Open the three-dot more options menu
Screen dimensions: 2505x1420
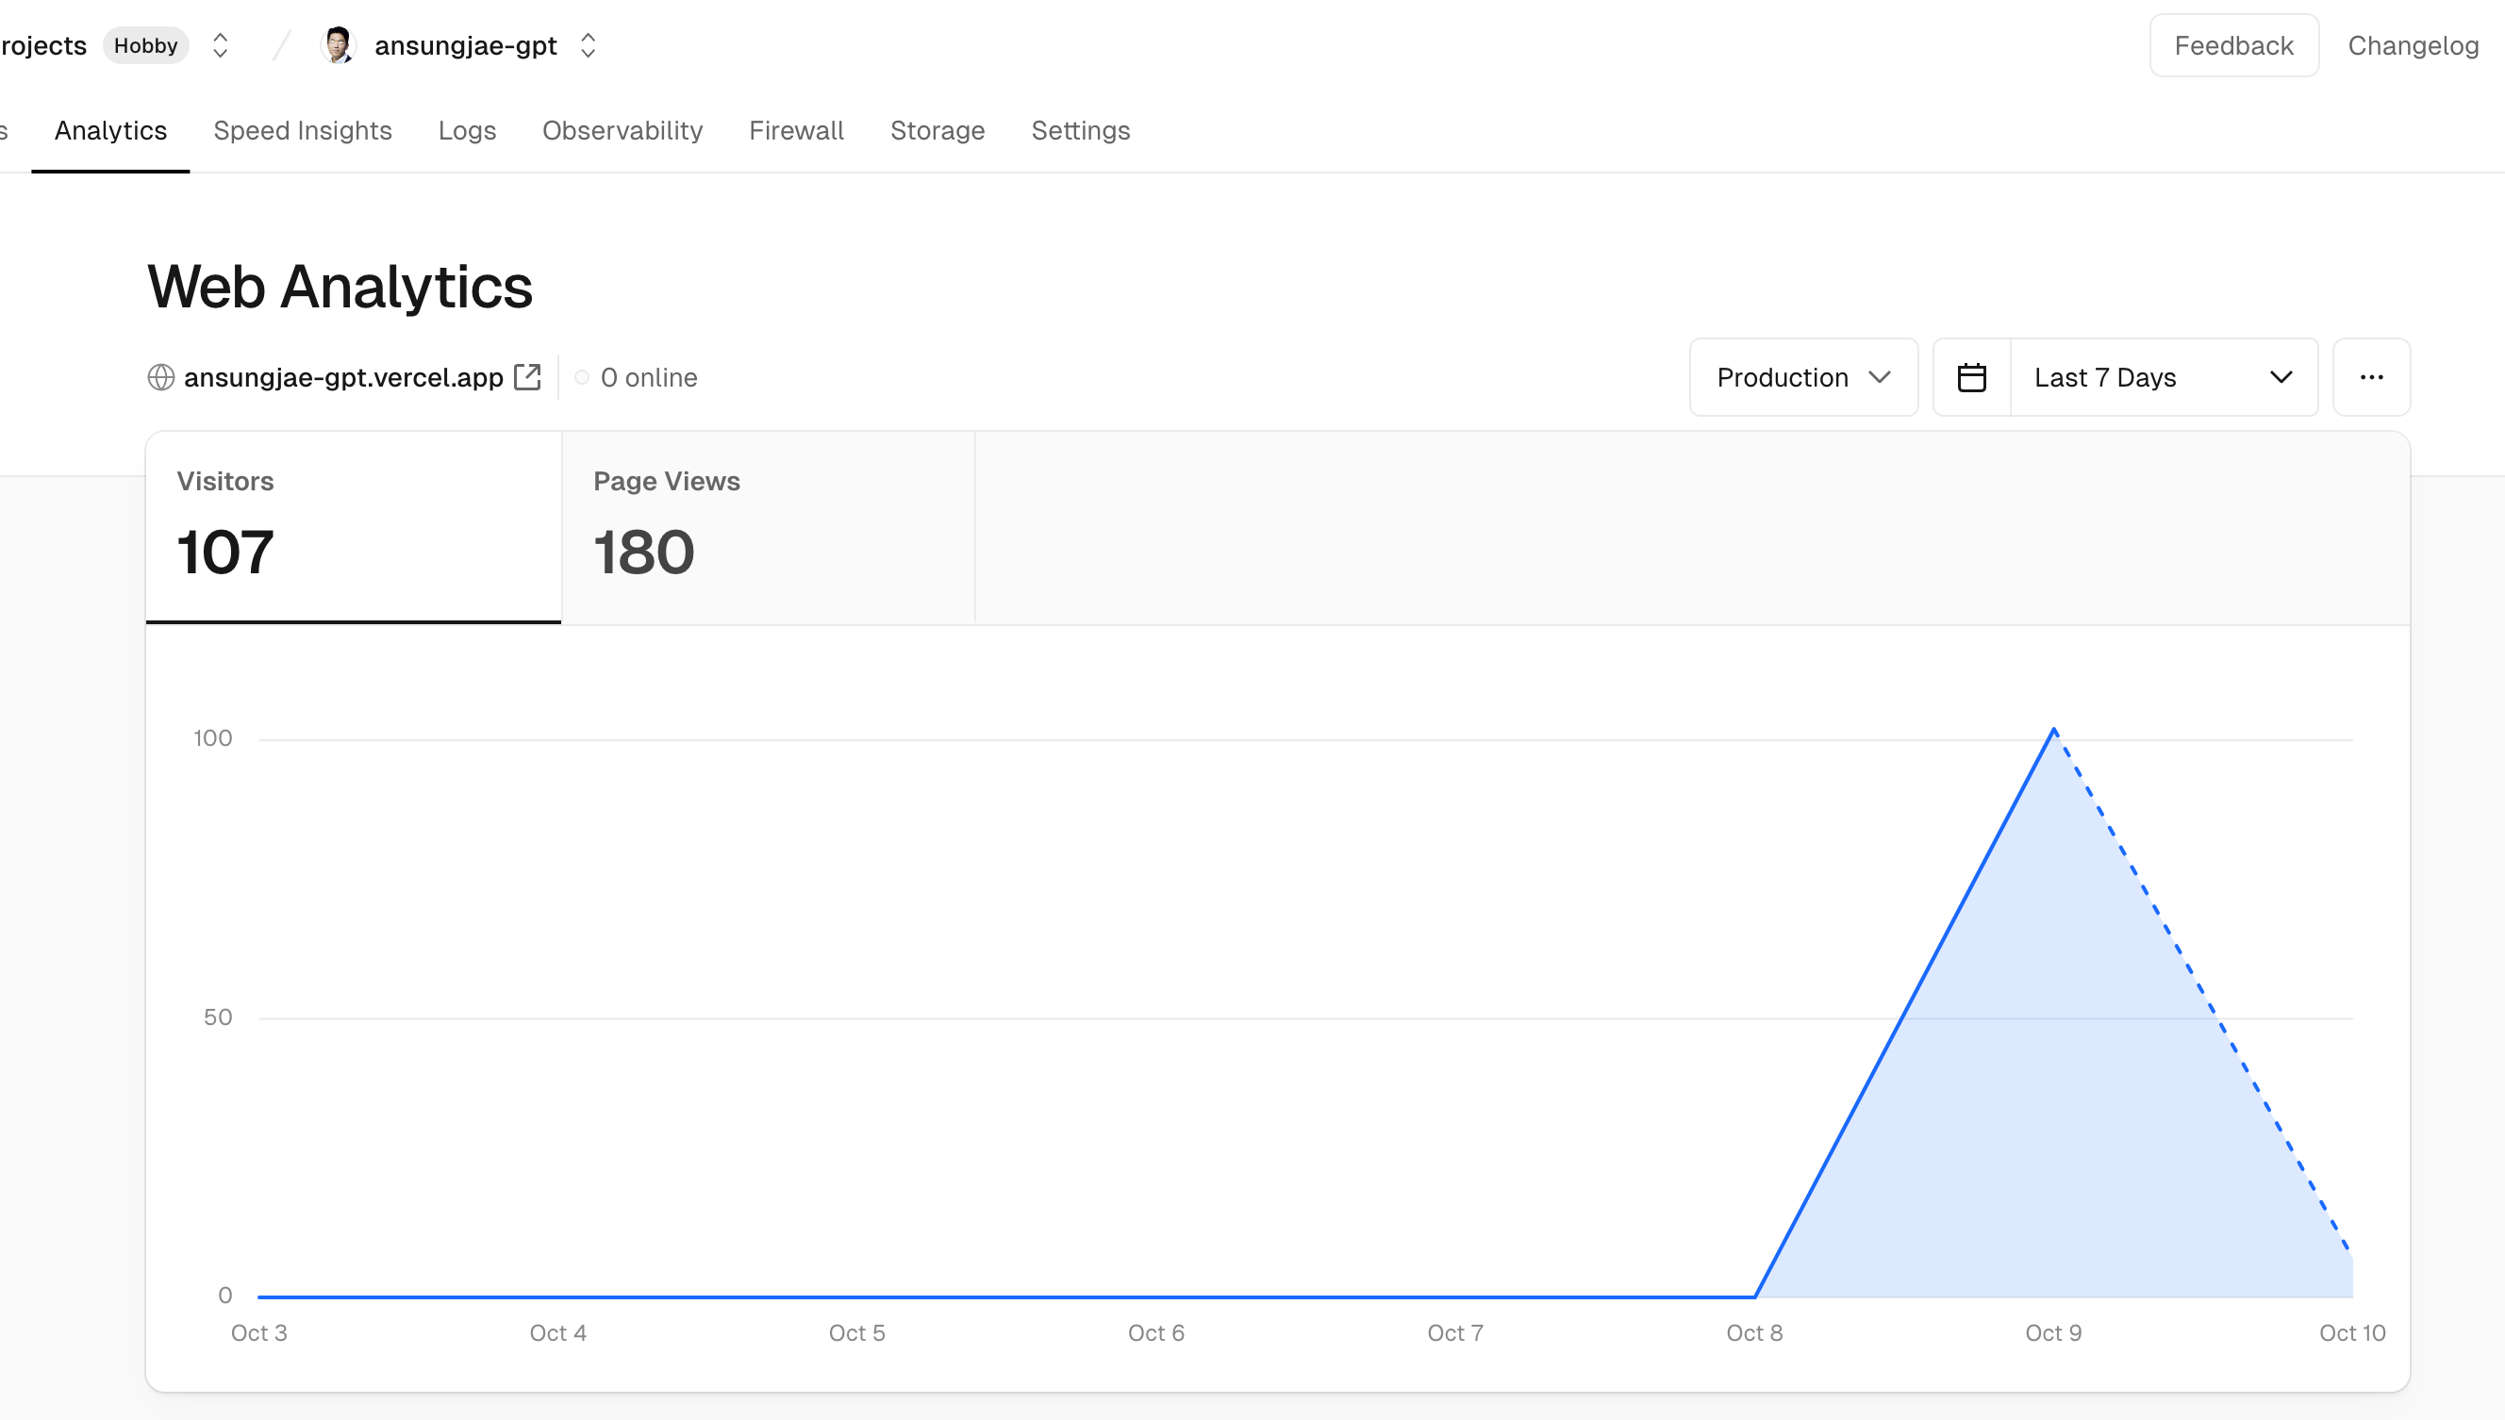click(x=2371, y=377)
